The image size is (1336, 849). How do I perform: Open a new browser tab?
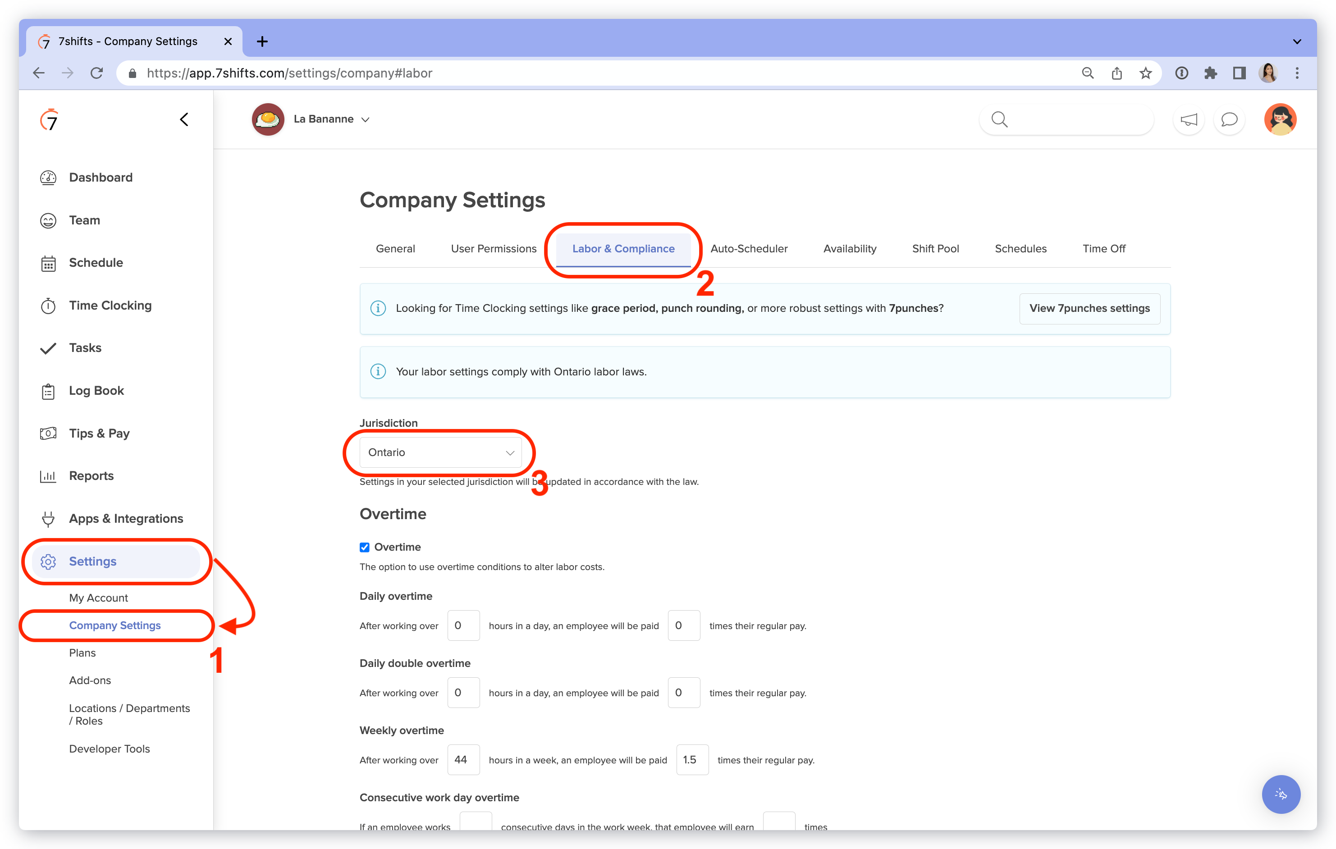pyautogui.click(x=262, y=41)
